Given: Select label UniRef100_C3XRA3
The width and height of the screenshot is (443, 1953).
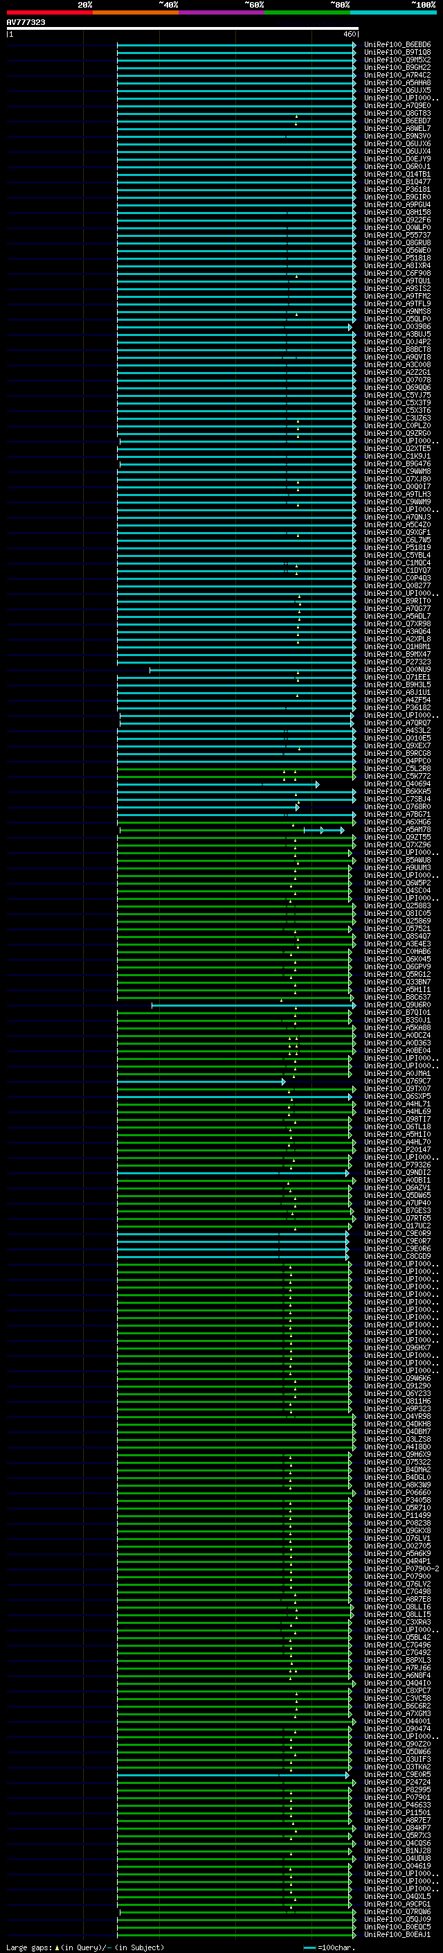Looking at the screenshot, I should pyautogui.click(x=397, y=1622).
